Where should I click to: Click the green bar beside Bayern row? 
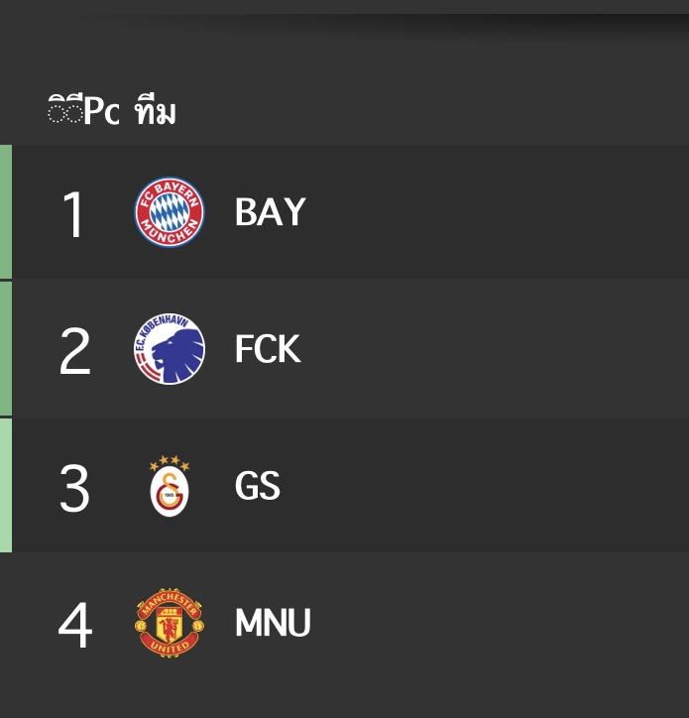(x=6, y=211)
